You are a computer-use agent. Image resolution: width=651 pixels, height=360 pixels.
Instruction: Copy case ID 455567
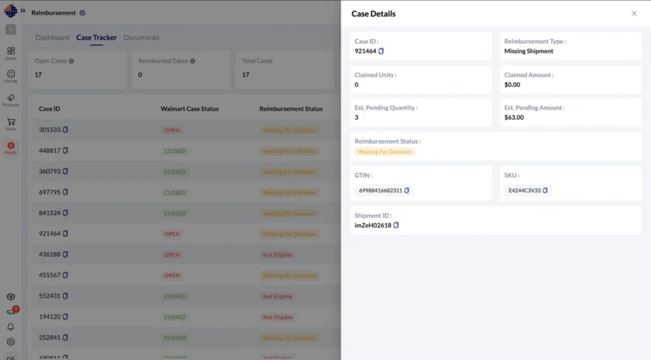pyautogui.click(x=65, y=275)
